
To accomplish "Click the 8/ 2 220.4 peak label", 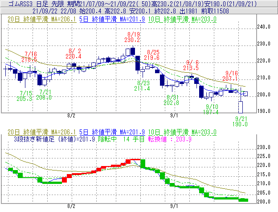I will click(x=74, y=54).
